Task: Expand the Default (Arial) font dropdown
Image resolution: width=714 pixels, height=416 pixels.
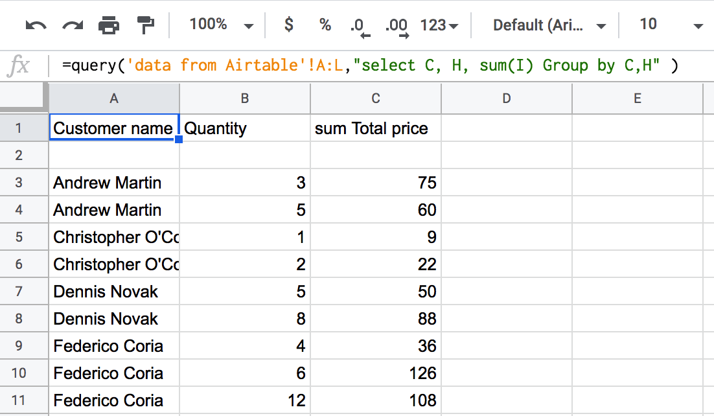Action: (x=549, y=25)
